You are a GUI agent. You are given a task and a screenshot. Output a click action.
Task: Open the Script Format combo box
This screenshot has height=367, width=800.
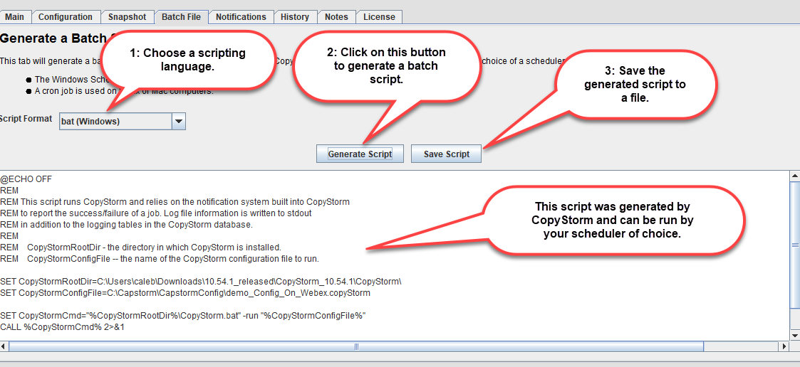(x=123, y=122)
